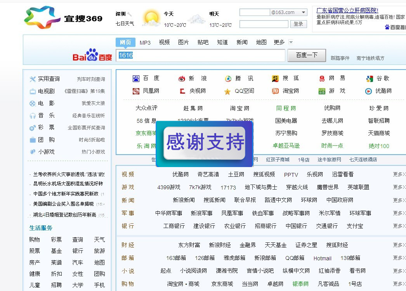Image resolution: width=406 pixels, height=291 pixels.
Task: Open the 生活服务 section heading
Action: pyautogui.click(x=41, y=228)
